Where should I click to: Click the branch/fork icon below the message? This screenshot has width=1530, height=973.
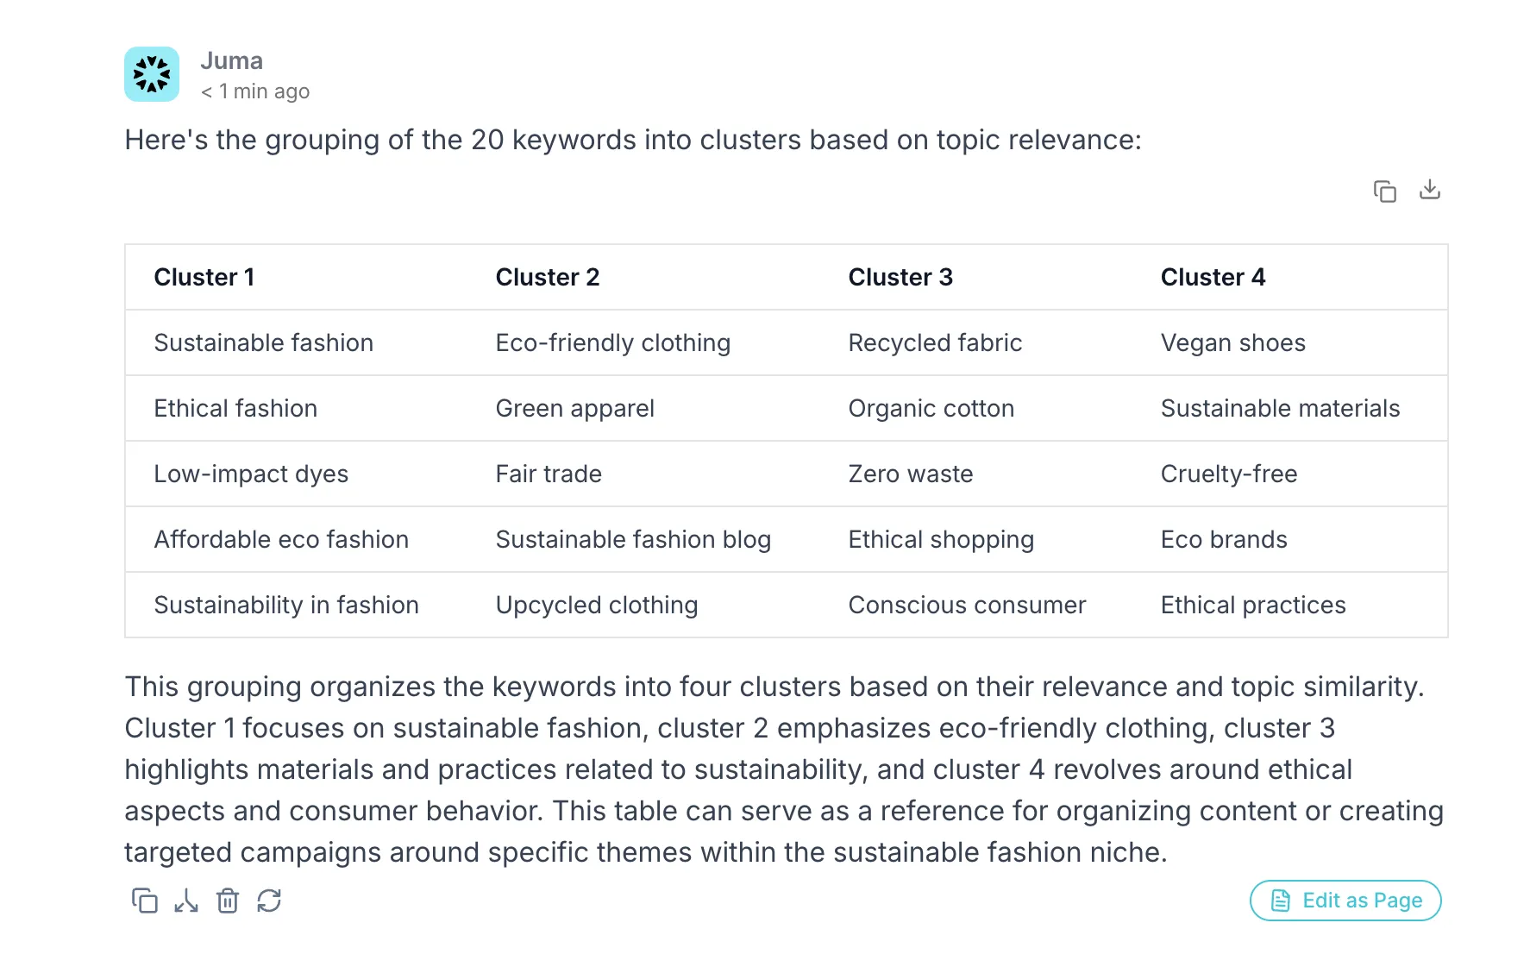click(x=186, y=901)
